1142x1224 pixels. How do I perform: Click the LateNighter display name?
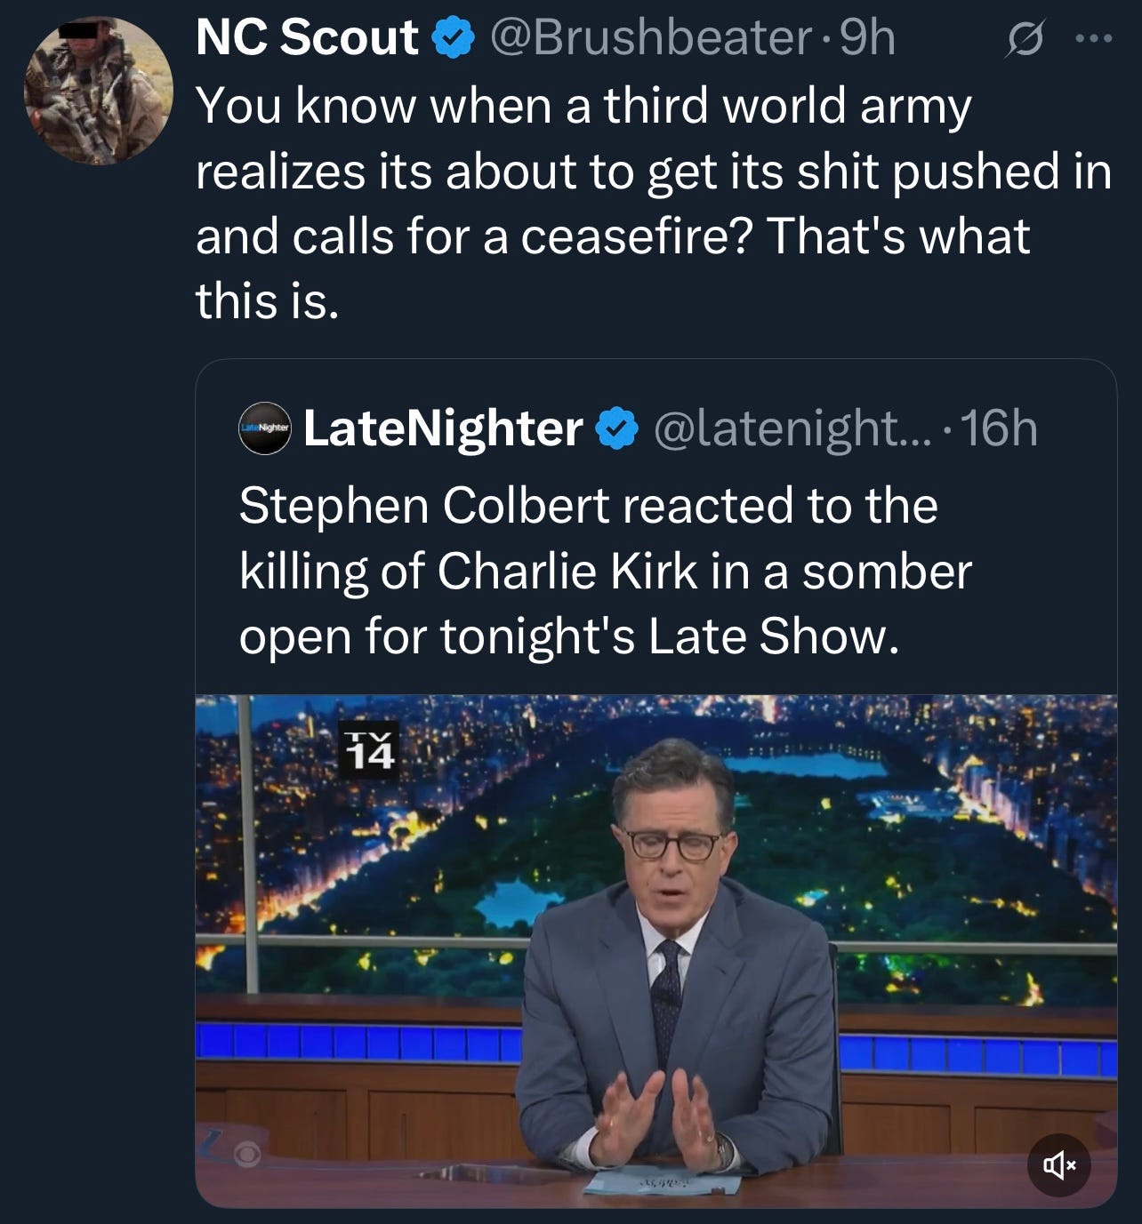[443, 428]
